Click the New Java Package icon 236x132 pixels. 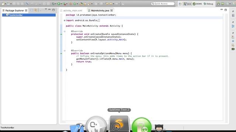point(70,4)
